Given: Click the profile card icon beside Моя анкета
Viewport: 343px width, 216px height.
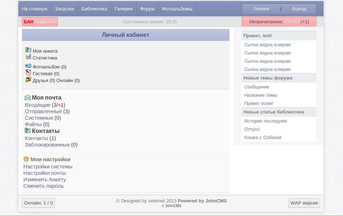Looking at the screenshot, I should 28,50.
